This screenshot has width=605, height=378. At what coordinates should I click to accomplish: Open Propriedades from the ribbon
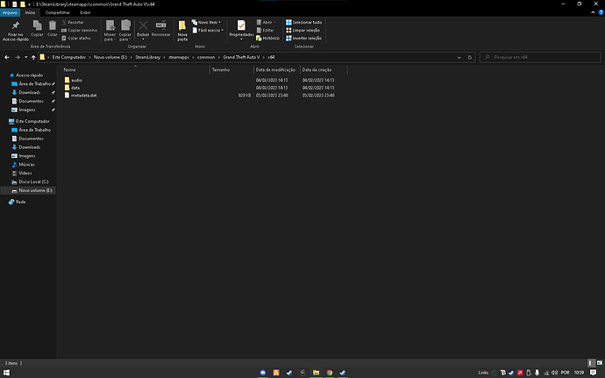coord(241,30)
